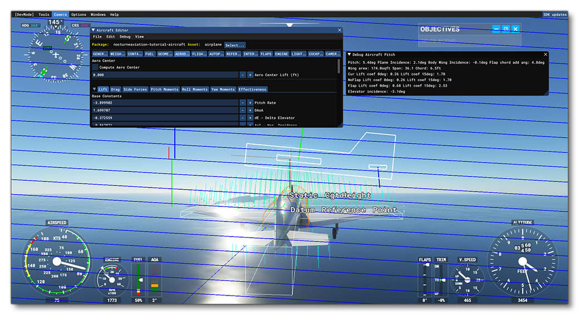Minimize the Objectives panel

[496, 29]
